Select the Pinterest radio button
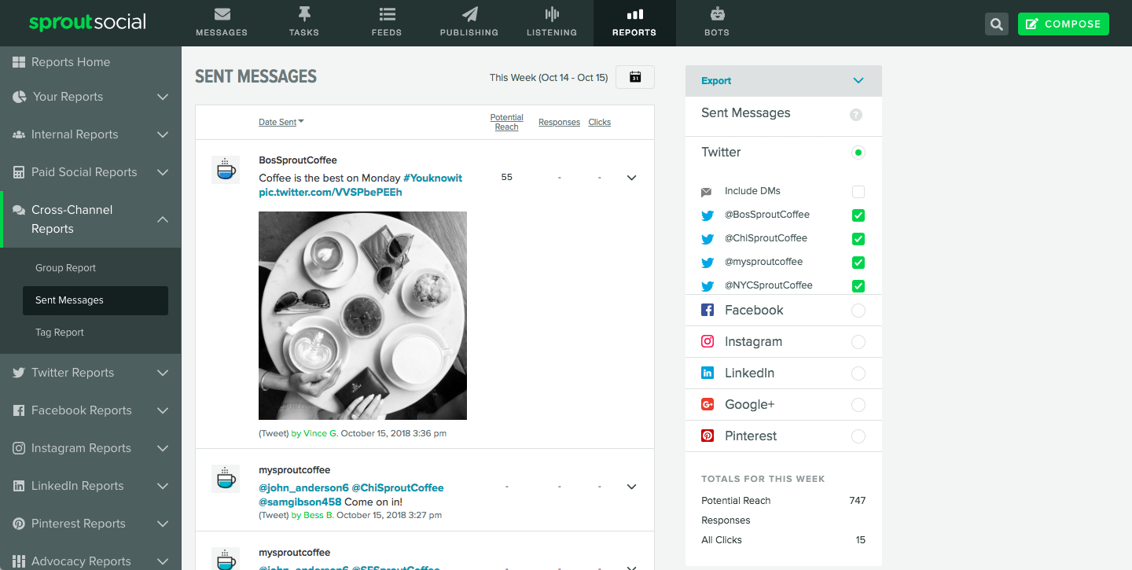1132x570 pixels. pos(858,436)
